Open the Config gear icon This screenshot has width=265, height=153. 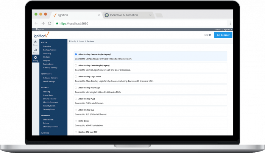click(35, 58)
